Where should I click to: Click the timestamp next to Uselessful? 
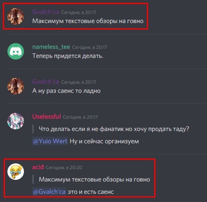pyautogui.click(x=80, y=117)
